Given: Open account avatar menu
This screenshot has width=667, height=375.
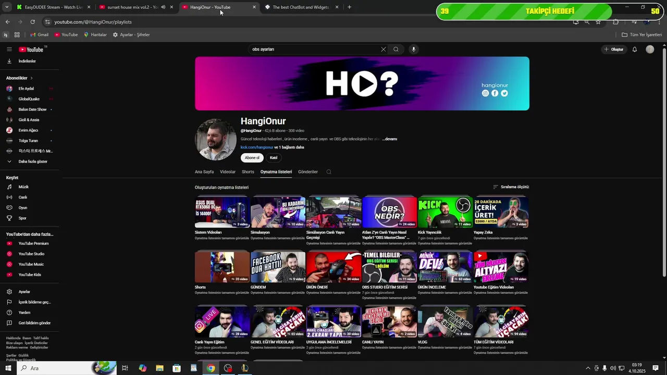Looking at the screenshot, I should [x=650, y=49].
